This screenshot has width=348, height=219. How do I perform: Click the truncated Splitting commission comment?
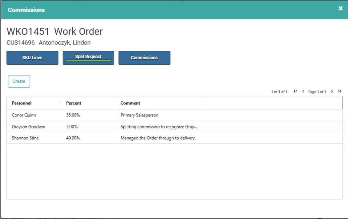159,127
